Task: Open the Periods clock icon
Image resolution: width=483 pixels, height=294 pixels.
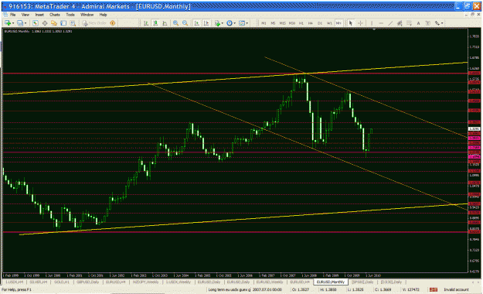Action: [x=230, y=23]
